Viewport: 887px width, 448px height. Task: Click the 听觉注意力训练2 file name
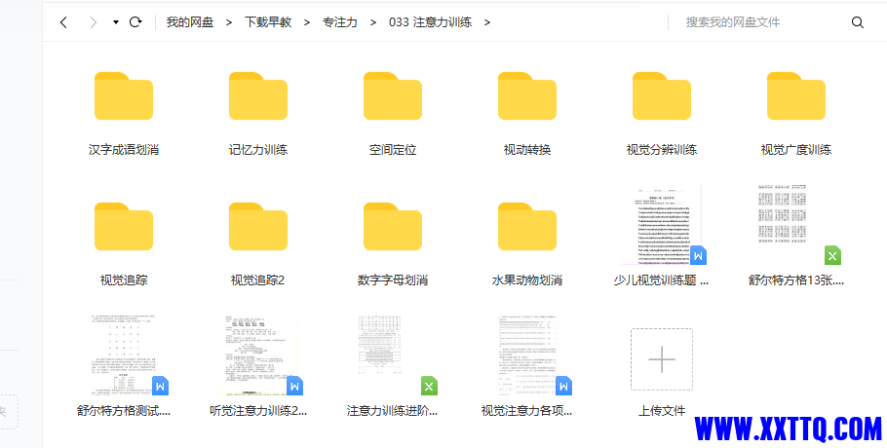point(258,411)
